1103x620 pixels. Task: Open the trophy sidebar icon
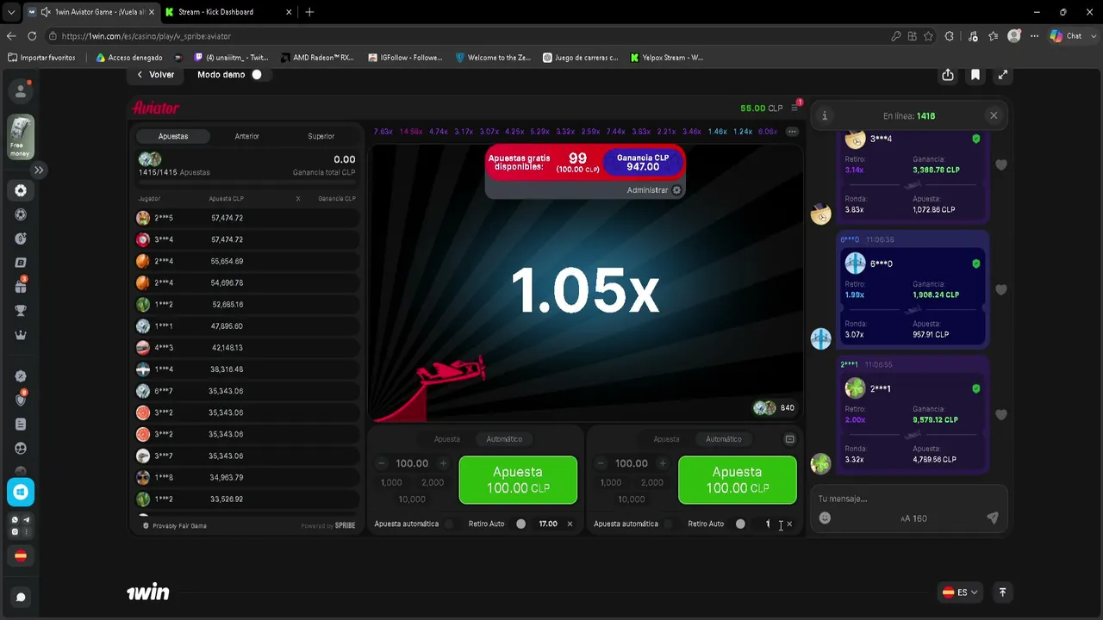[21, 311]
